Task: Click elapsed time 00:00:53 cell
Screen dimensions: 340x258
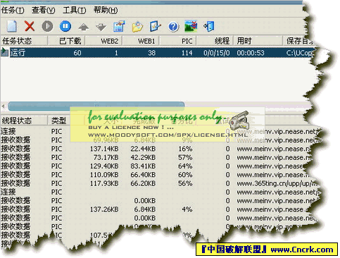Action: click(x=251, y=53)
